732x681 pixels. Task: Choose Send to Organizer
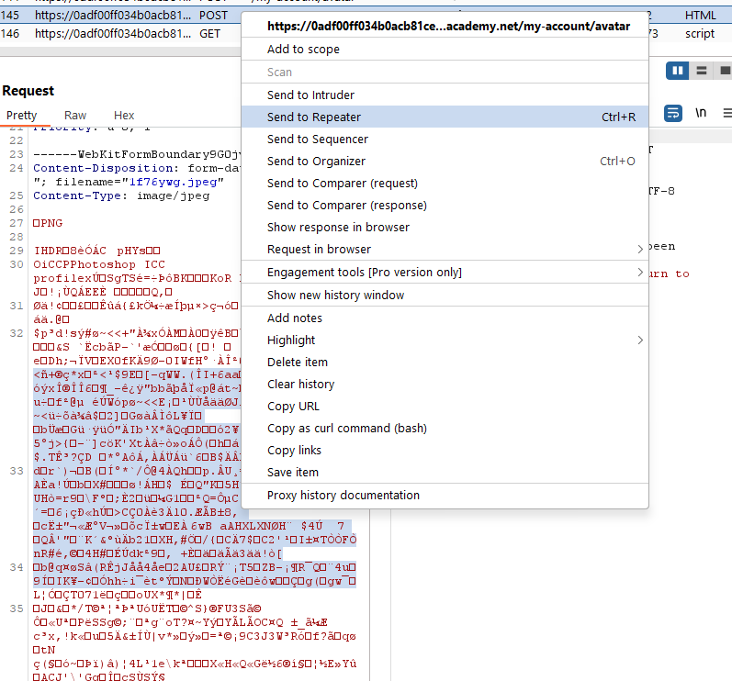click(445, 161)
